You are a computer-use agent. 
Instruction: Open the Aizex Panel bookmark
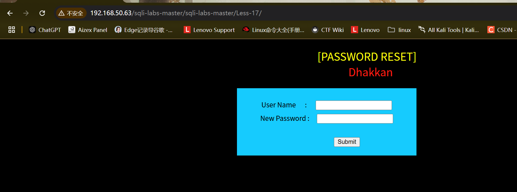pyautogui.click(x=88, y=30)
